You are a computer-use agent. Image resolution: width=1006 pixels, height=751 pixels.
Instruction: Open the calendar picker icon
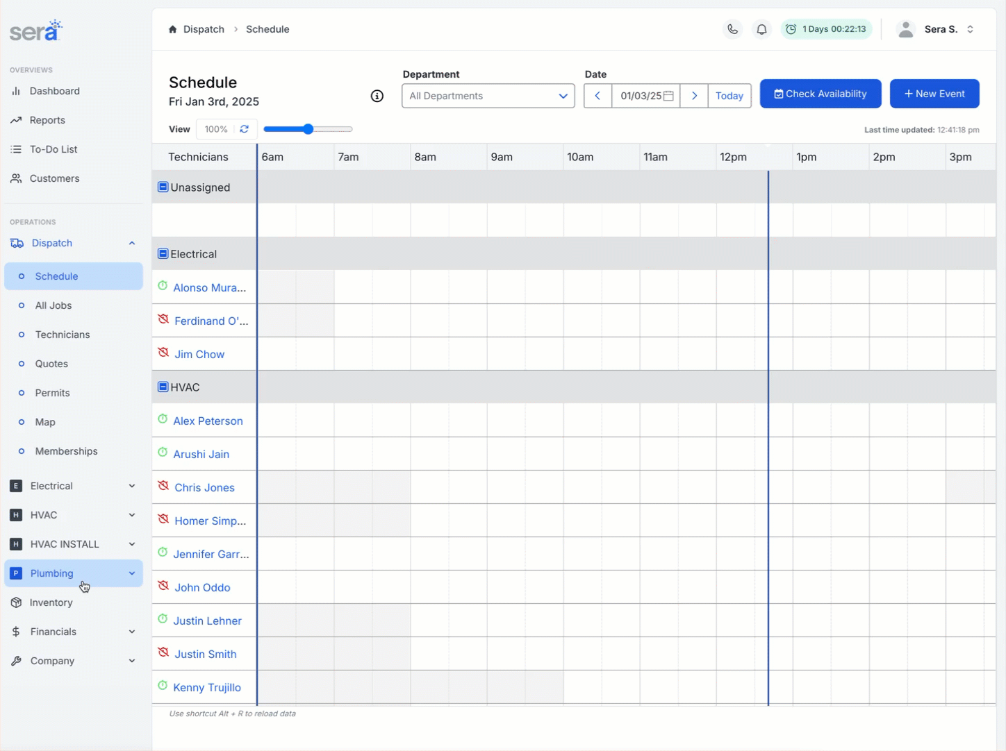pyautogui.click(x=668, y=96)
